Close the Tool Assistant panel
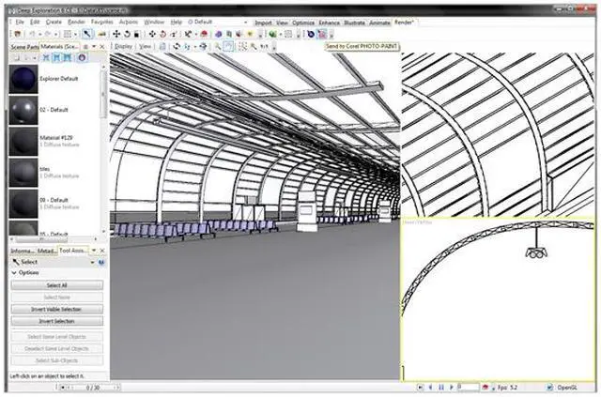The width and height of the screenshot is (601, 397). [102, 252]
